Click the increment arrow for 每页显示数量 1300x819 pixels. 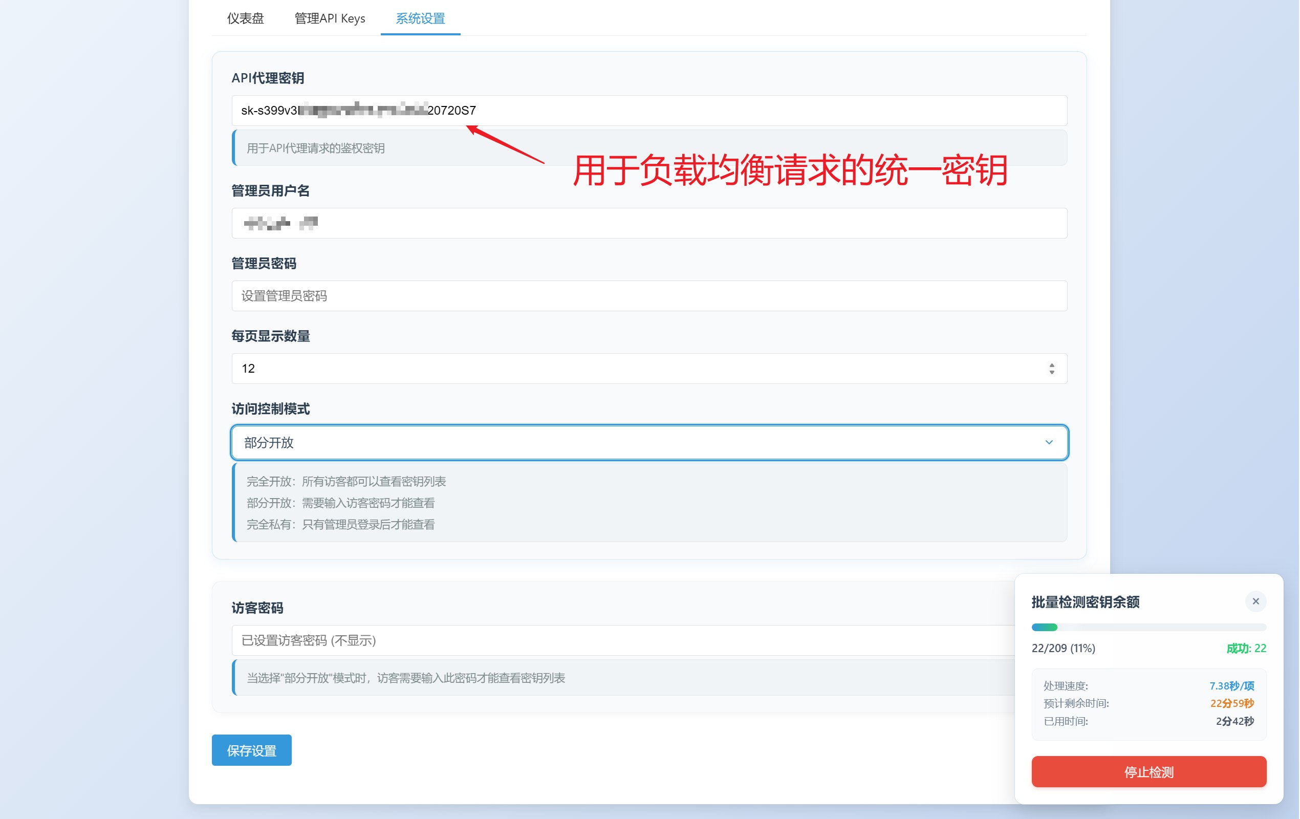click(1052, 365)
